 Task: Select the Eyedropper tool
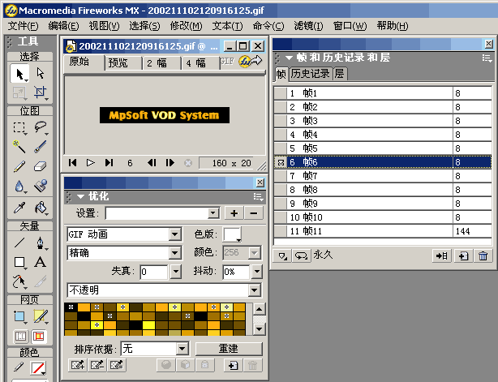point(19,208)
